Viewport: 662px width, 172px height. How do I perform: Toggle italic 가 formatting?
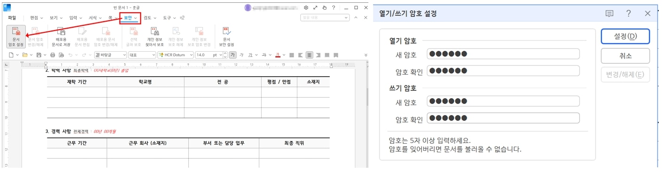(x=241, y=55)
